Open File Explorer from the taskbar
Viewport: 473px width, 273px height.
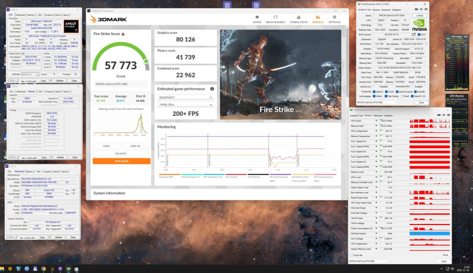pyautogui.click(x=2, y=269)
